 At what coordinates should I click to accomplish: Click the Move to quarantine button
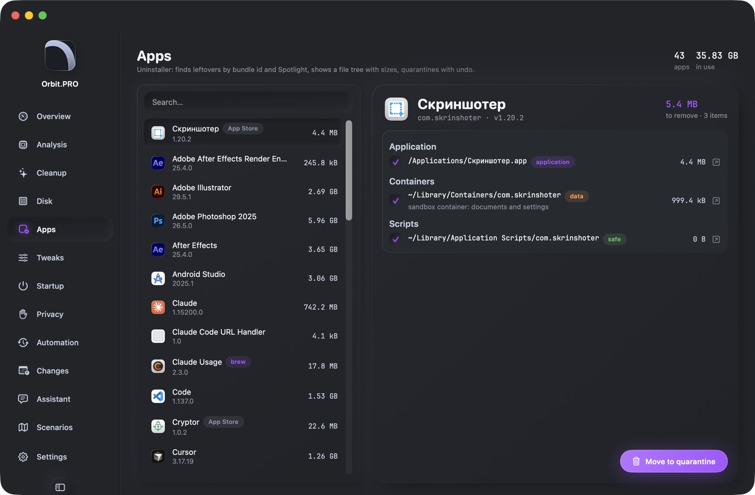[x=673, y=462]
